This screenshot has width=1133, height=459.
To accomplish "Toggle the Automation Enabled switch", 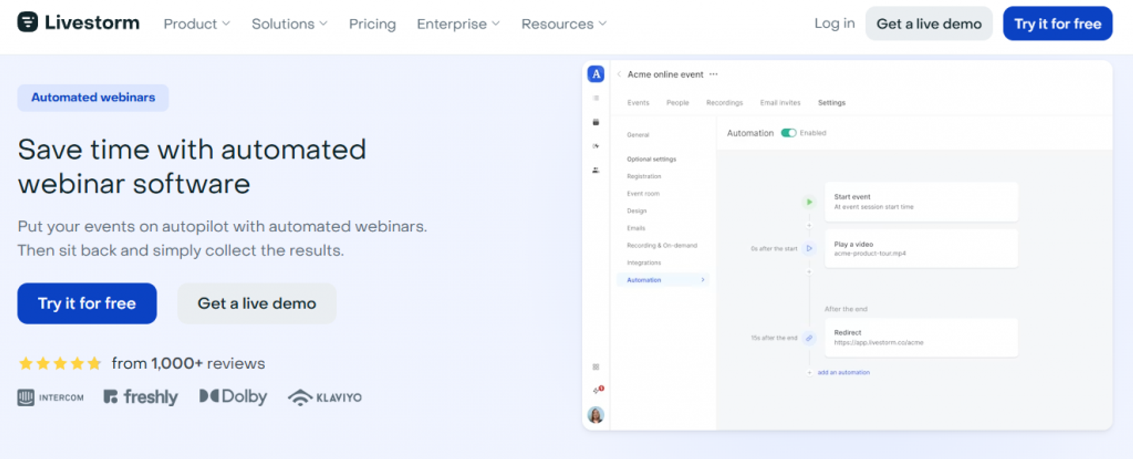I will point(788,133).
